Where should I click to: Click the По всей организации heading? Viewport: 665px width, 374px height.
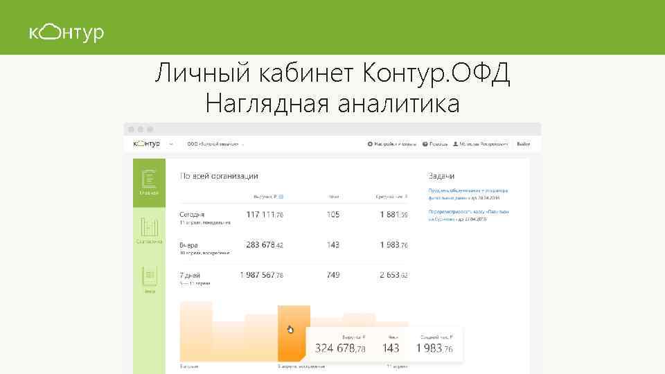coord(219,176)
